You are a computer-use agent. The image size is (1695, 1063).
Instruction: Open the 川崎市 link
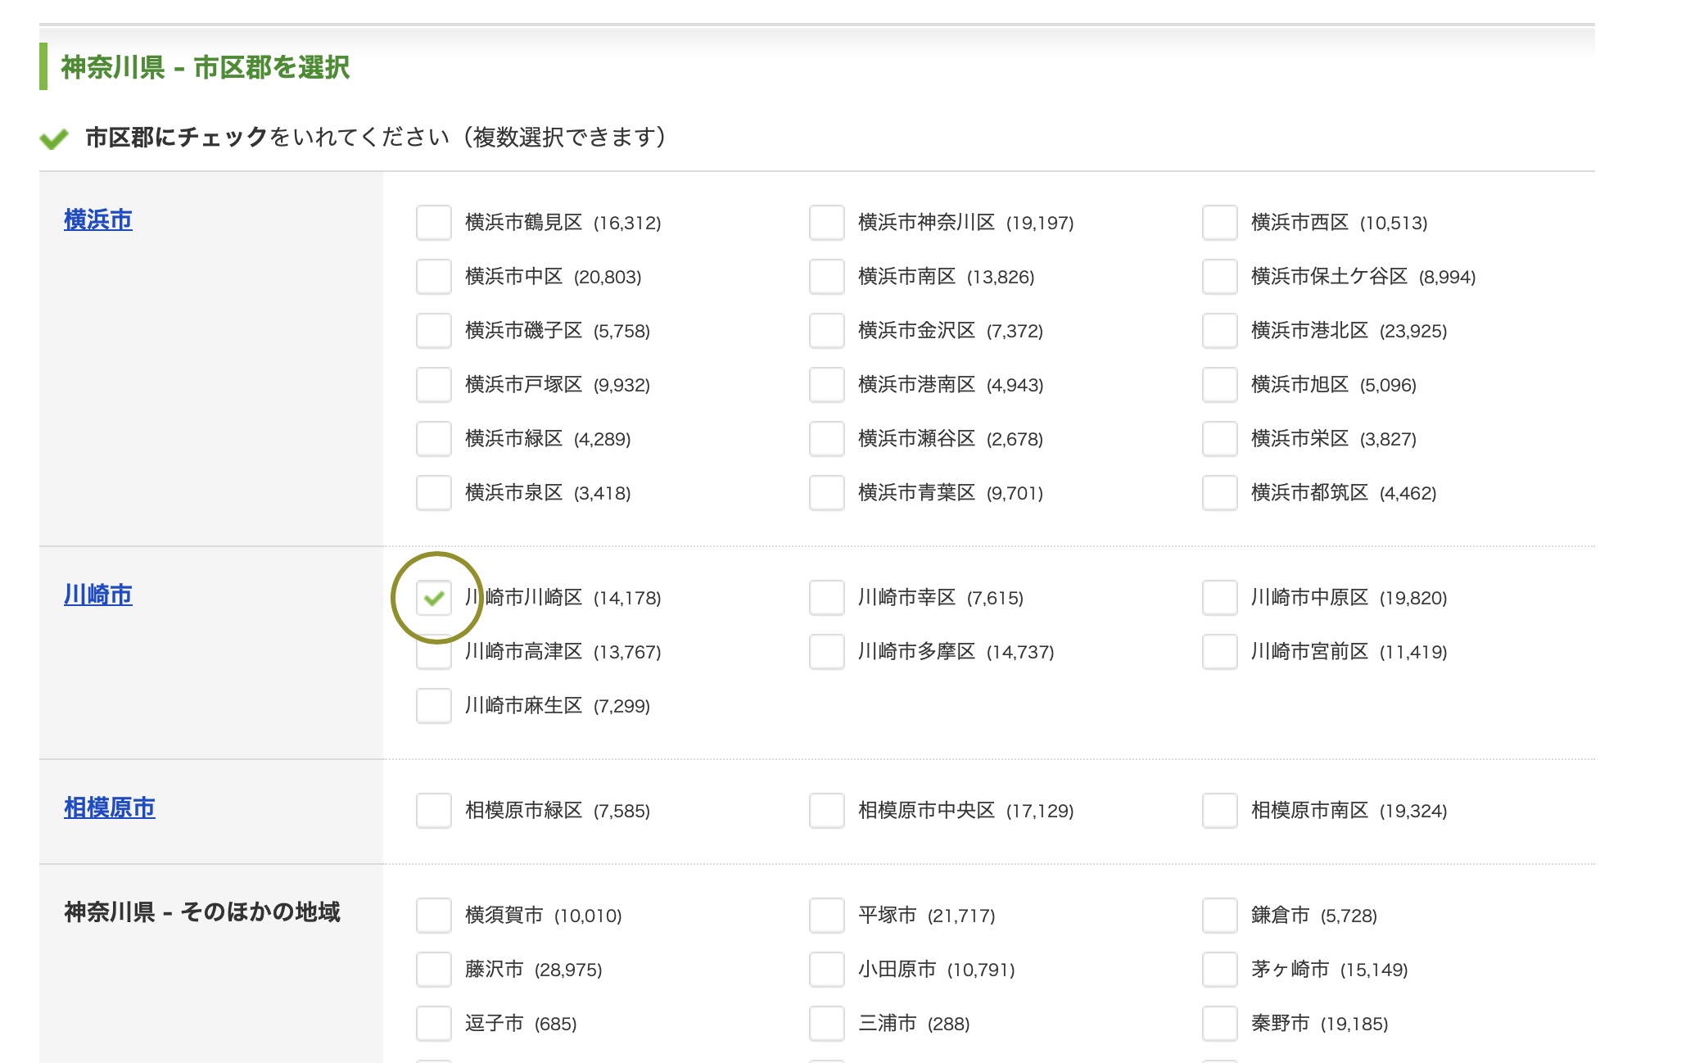pos(98,595)
